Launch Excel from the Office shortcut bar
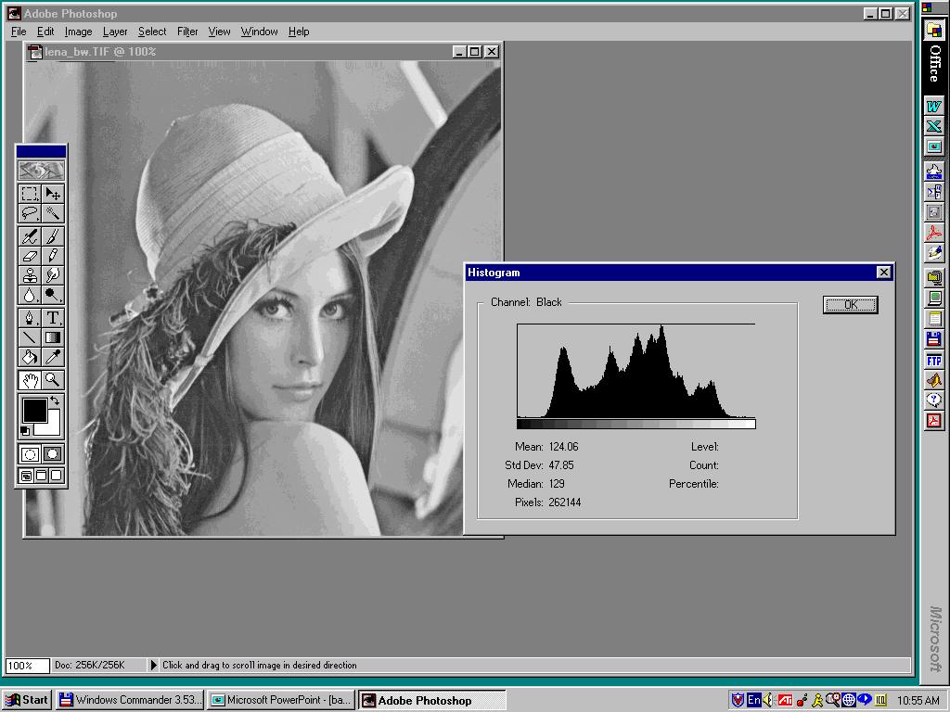Screen dimensions: 950x712 (x=933, y=126)
